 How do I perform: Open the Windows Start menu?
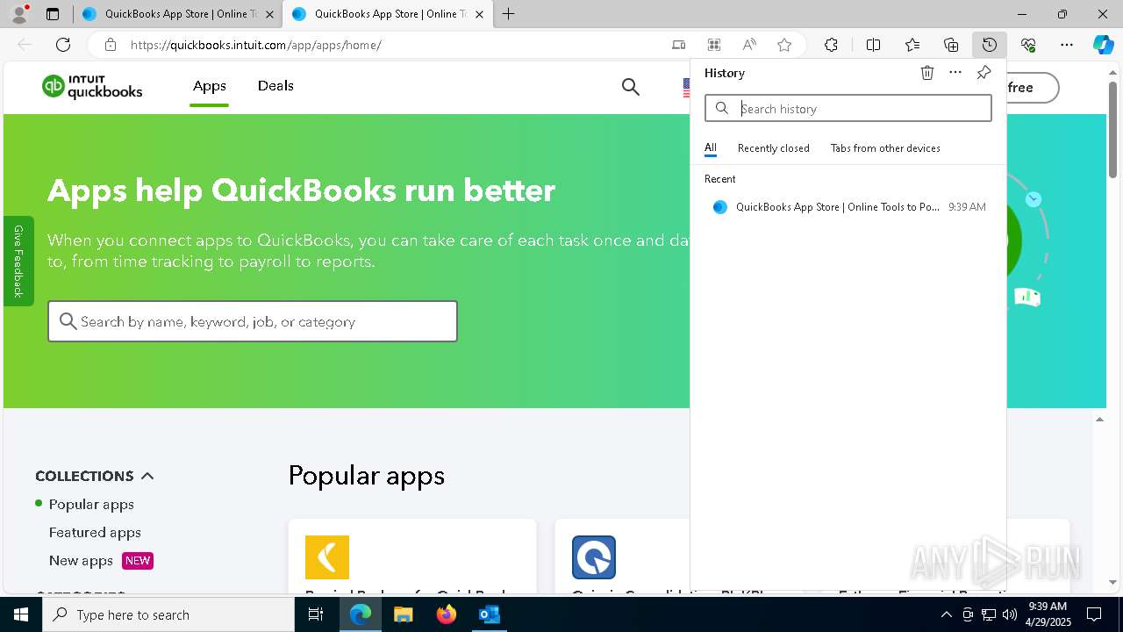point(21,614)
